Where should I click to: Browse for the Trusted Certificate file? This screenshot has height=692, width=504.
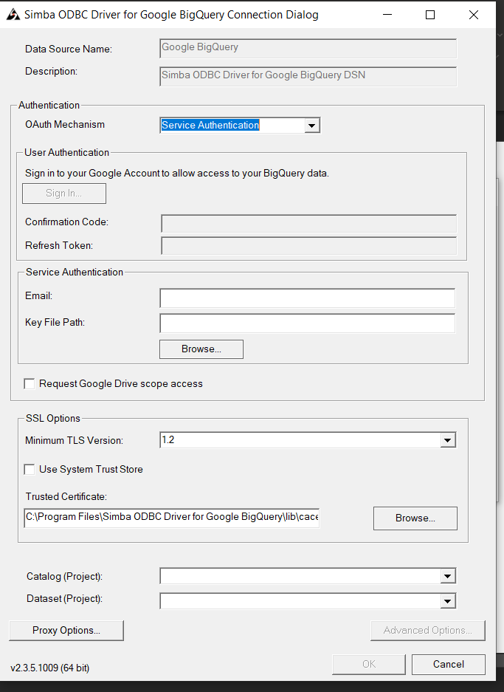pyautogui.click(x=415, y=518)
